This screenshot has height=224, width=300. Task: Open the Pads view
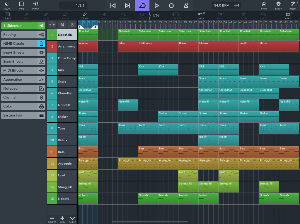click(x=21, y=5)
